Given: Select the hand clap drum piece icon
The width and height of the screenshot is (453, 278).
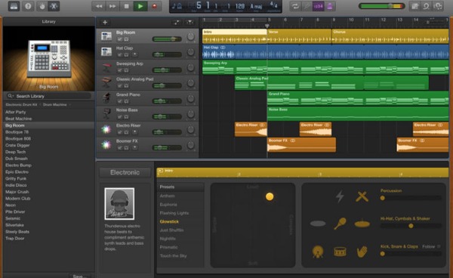Looking at the screenshot, I should (362, 252).
